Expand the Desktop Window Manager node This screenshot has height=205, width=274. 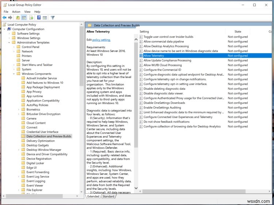(19, 150)
